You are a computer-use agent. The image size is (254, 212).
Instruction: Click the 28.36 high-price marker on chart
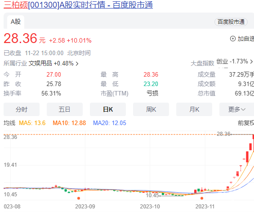tap(223, 134)
